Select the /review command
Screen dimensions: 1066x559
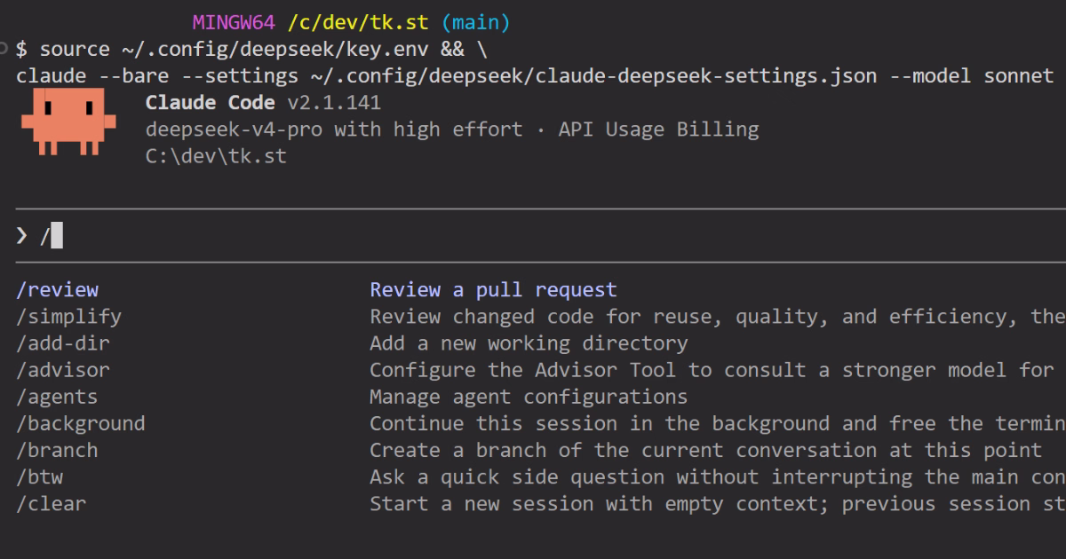tap(57, 290)
